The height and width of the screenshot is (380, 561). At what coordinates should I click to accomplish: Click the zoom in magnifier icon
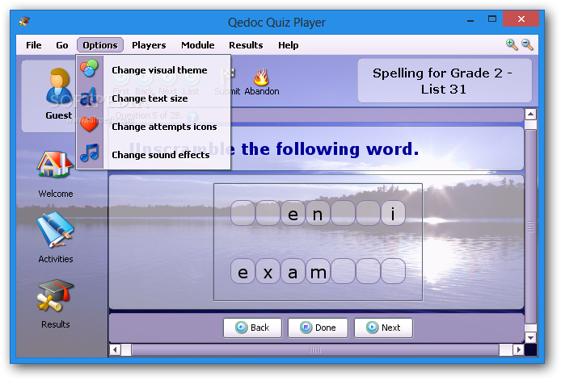[x=512, y=44]
